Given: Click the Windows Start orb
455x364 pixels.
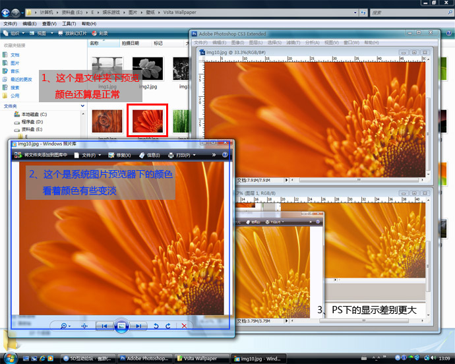Looking at the screenshot, I should click(x=11, y=358).
